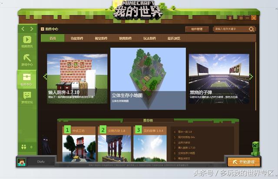Switch to the 最近浏览 tab

(x=174, y=38)
